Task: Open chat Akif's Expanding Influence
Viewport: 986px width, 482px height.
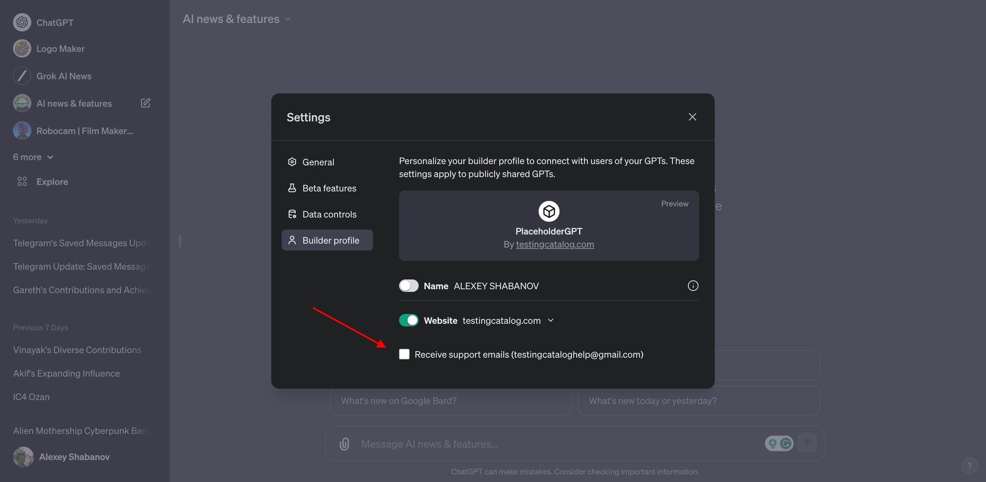Action: pos(67,374)
